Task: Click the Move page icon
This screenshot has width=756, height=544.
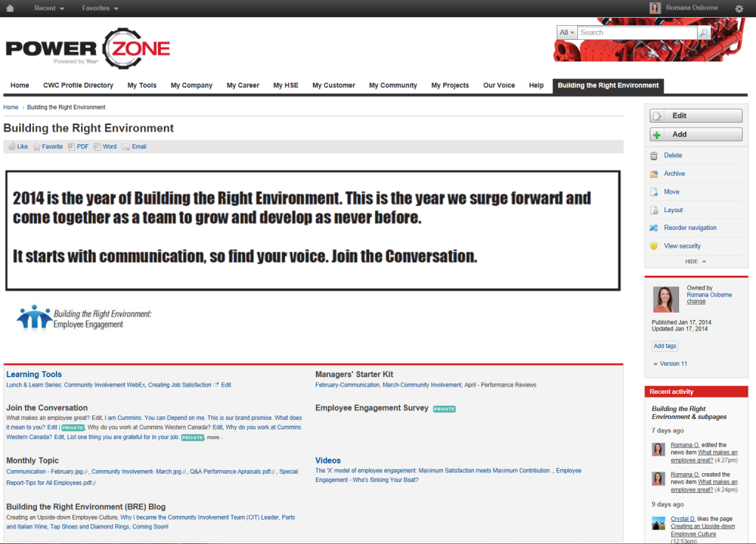Action: [654, 191]
